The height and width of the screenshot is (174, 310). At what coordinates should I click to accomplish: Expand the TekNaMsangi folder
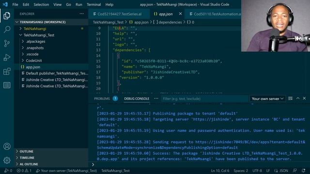[51, 29]
